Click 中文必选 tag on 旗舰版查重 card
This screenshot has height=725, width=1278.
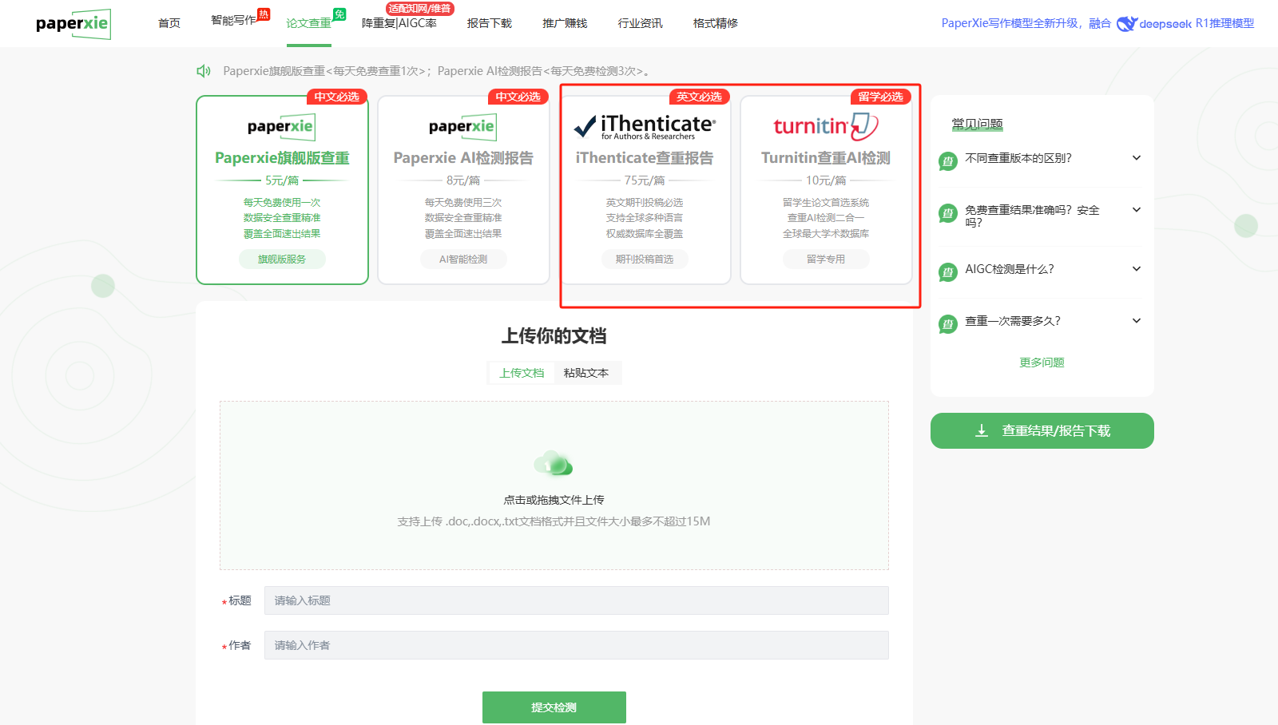pos(336,97)
